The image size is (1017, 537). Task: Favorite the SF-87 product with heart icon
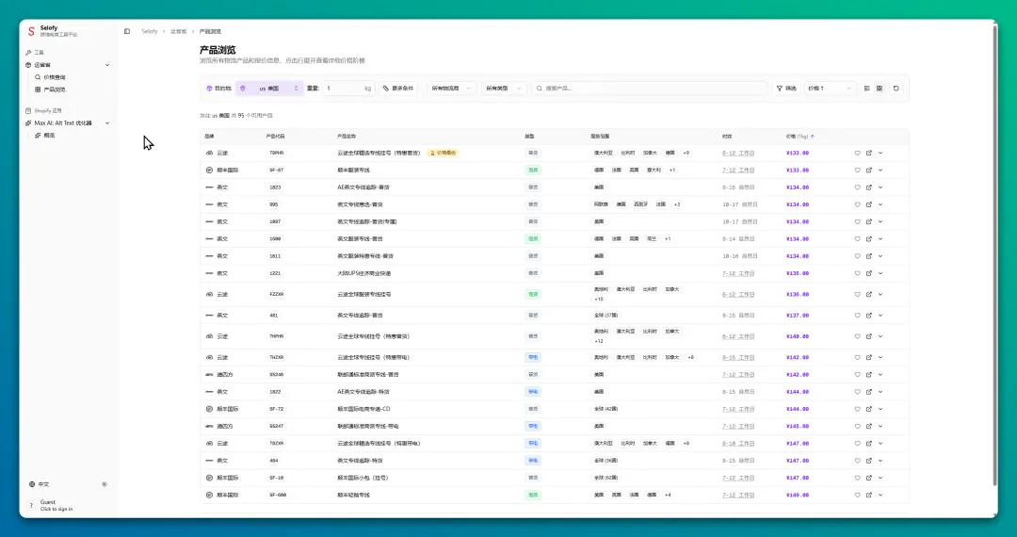857,171
